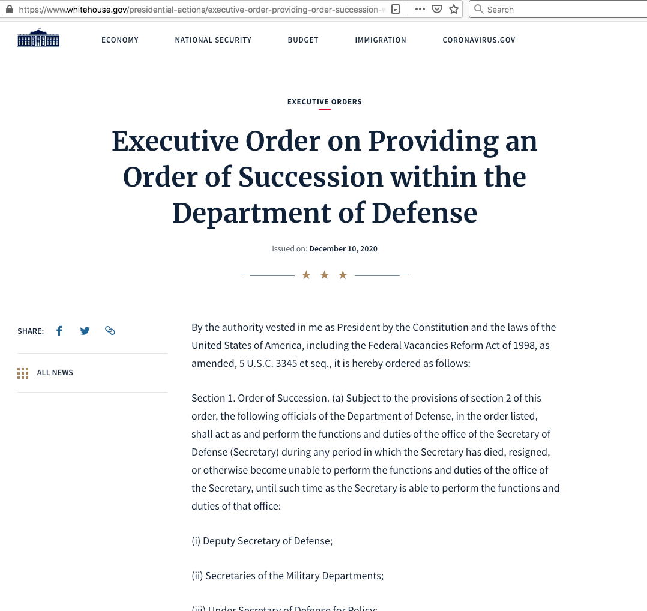Copy the page link with the chain icon
This screenshot has width=647, height=611.
click(110, 331)
